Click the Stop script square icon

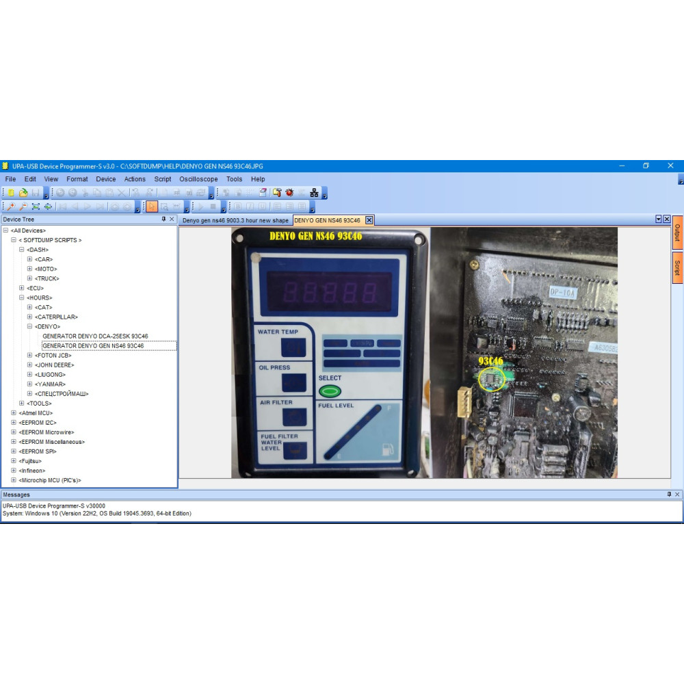pyautogui.click(x=213, y=207)
